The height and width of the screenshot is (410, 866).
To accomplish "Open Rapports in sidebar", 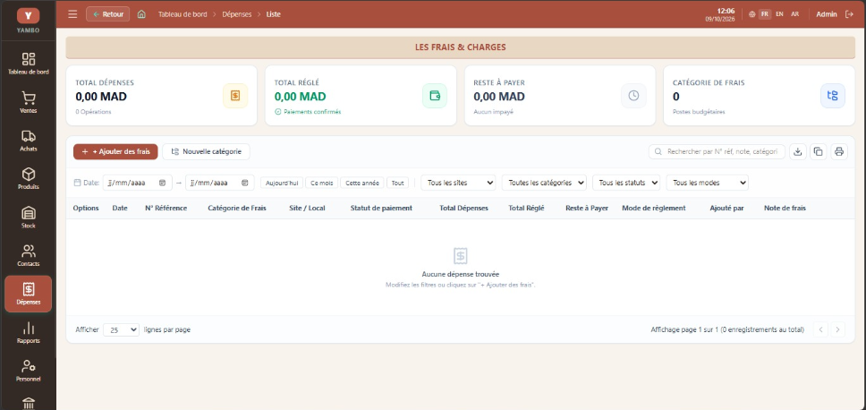I will click(28, 333).
